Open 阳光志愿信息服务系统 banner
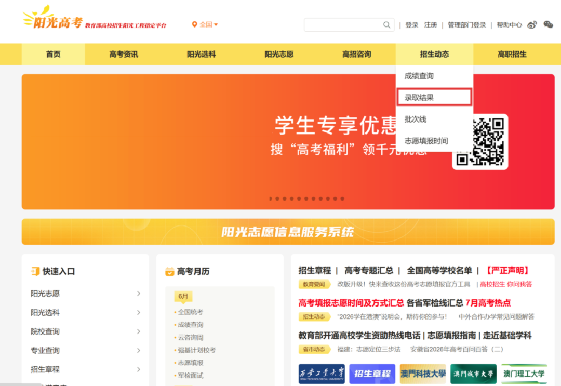Image resolution: width=561 pixels, height=386 pixels. click(288, 232)
